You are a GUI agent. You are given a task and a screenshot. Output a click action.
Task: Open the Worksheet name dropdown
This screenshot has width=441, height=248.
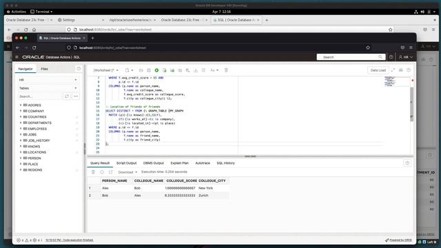(x=105, y=70)
